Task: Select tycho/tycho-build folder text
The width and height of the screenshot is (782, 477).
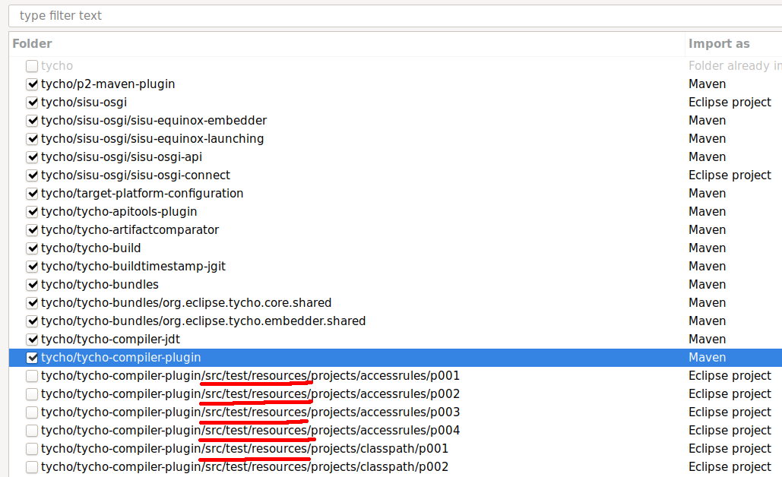Action: [x=90, y=248]
